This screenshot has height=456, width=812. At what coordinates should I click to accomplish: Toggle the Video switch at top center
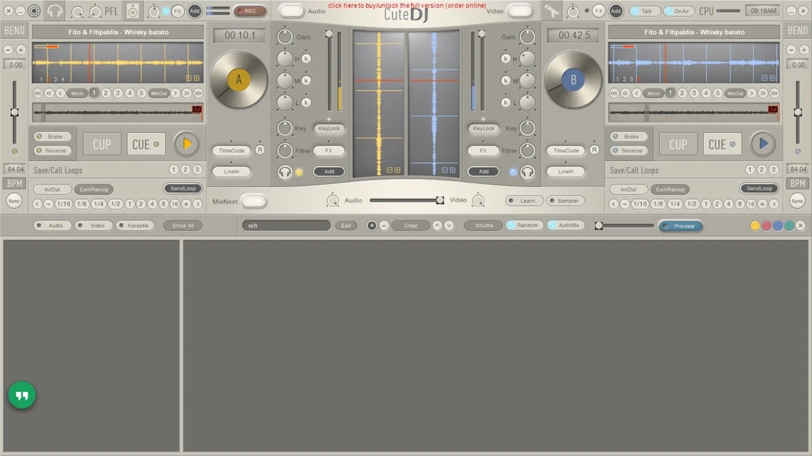pos(520,11)
